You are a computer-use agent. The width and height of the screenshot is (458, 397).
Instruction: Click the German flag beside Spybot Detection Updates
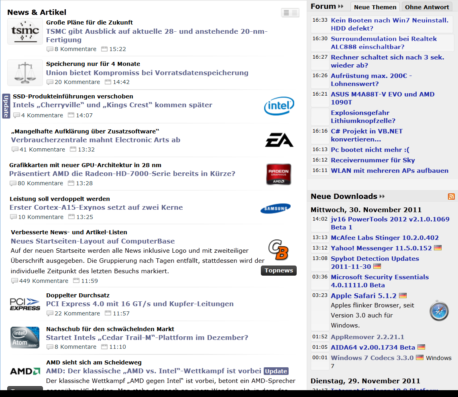point(377,266)
